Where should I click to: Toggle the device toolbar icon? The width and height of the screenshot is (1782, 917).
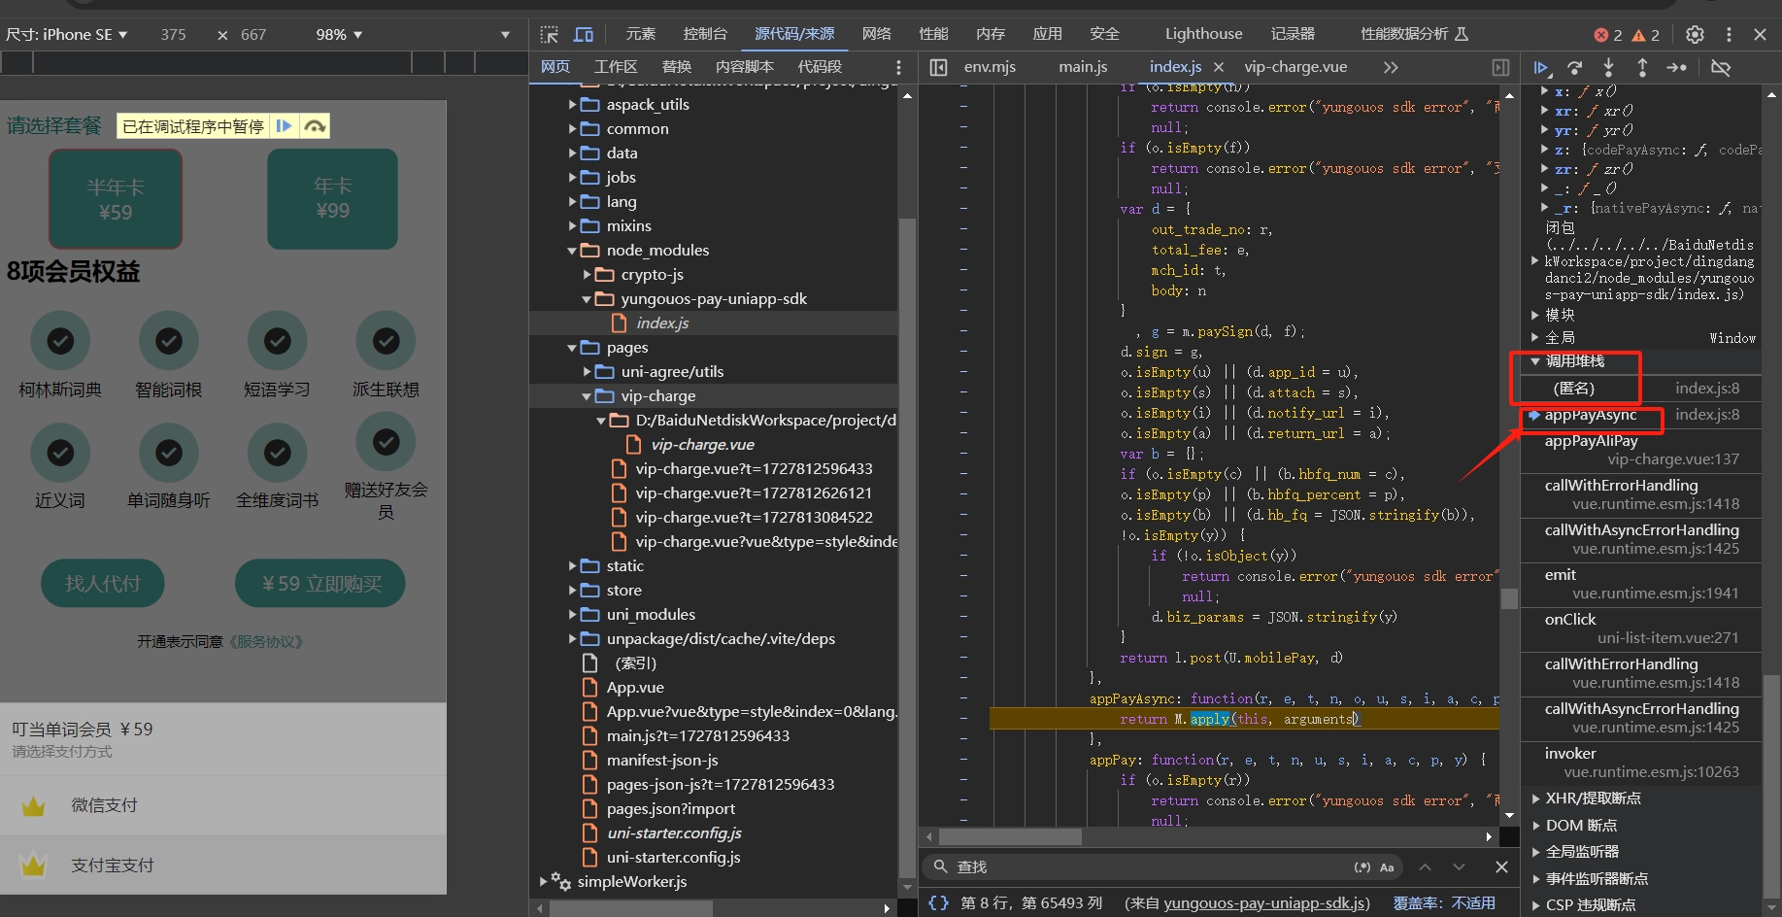click(584, 34)
